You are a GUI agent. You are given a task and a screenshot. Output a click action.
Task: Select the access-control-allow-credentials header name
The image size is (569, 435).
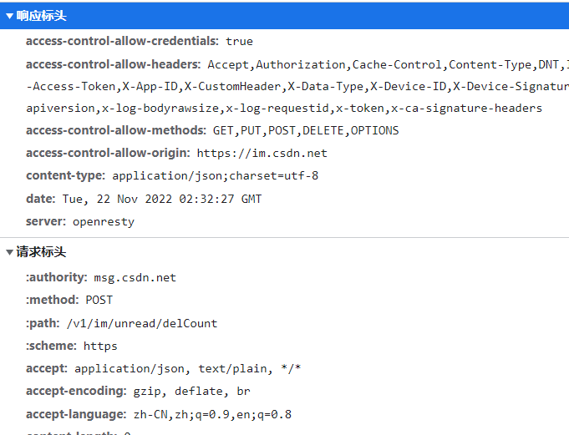[122, 41]
